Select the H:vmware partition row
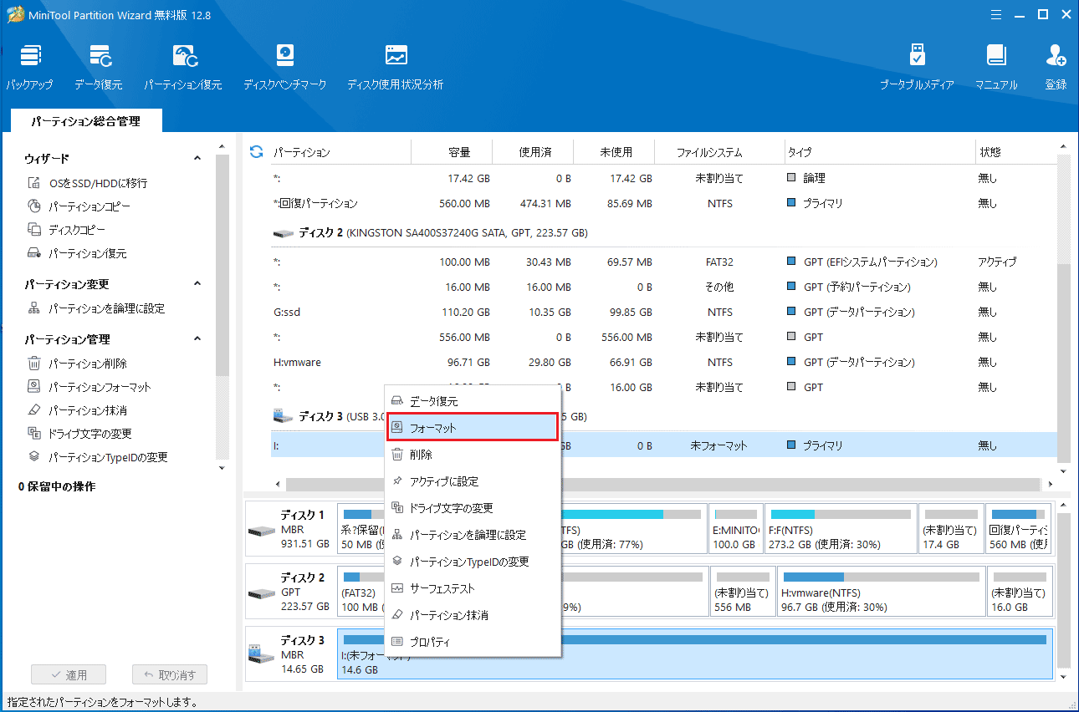The height and width of the screenshot is (712, 1079). (x=665, y=362)
